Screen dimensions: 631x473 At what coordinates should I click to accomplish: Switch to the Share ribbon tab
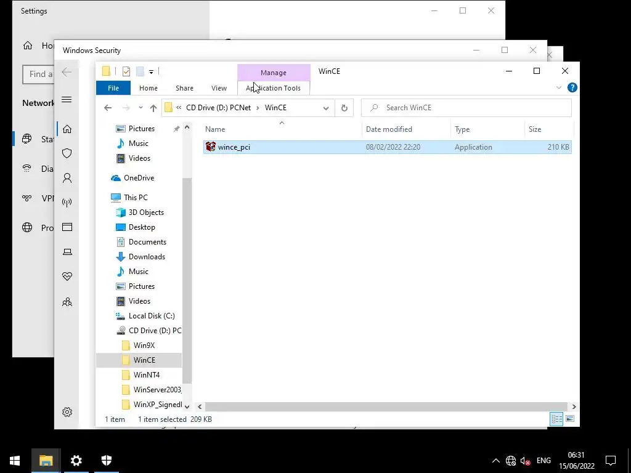click(x=184, y=88)
